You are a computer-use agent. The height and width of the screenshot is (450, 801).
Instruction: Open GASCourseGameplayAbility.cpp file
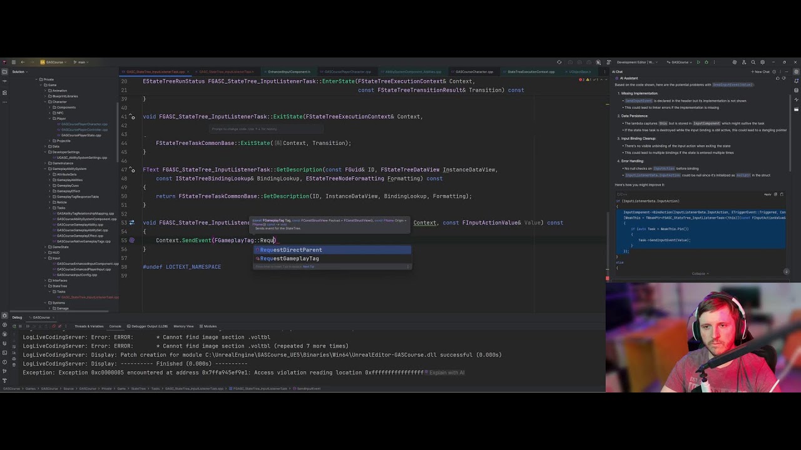click(x=80, y=224)
